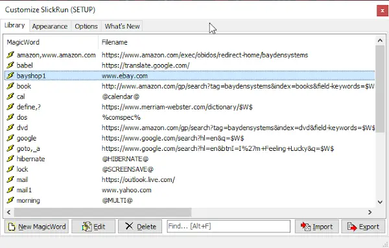Open the Appearance tab

click(x=50, y=27)
